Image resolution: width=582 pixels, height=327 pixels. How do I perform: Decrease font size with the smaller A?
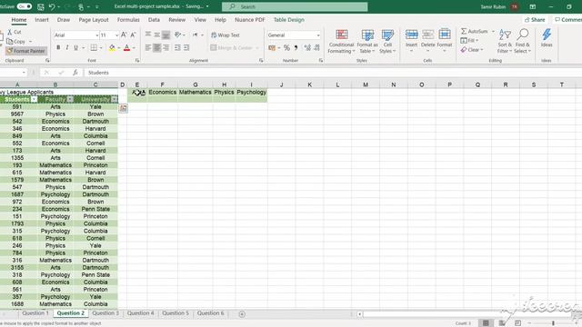click(x=133, y=35)
